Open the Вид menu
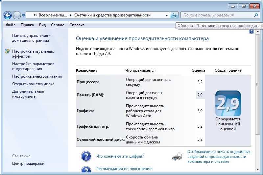Screen dimensions: 263x175 click(x=42, y=25)
